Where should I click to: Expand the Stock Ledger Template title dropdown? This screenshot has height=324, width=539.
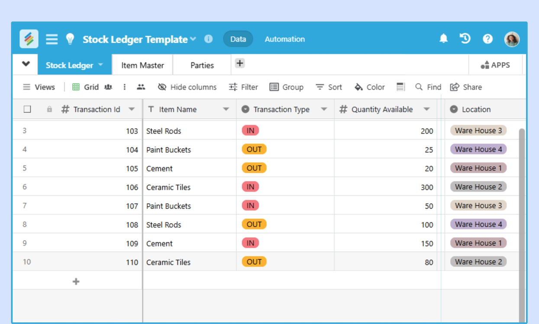193,39
